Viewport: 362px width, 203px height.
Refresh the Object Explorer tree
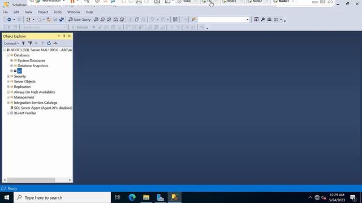[x=49, y=43]
